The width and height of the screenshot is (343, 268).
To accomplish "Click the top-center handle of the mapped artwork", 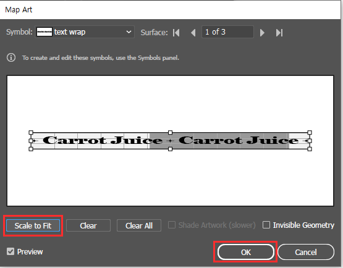I will pos(170,133).
